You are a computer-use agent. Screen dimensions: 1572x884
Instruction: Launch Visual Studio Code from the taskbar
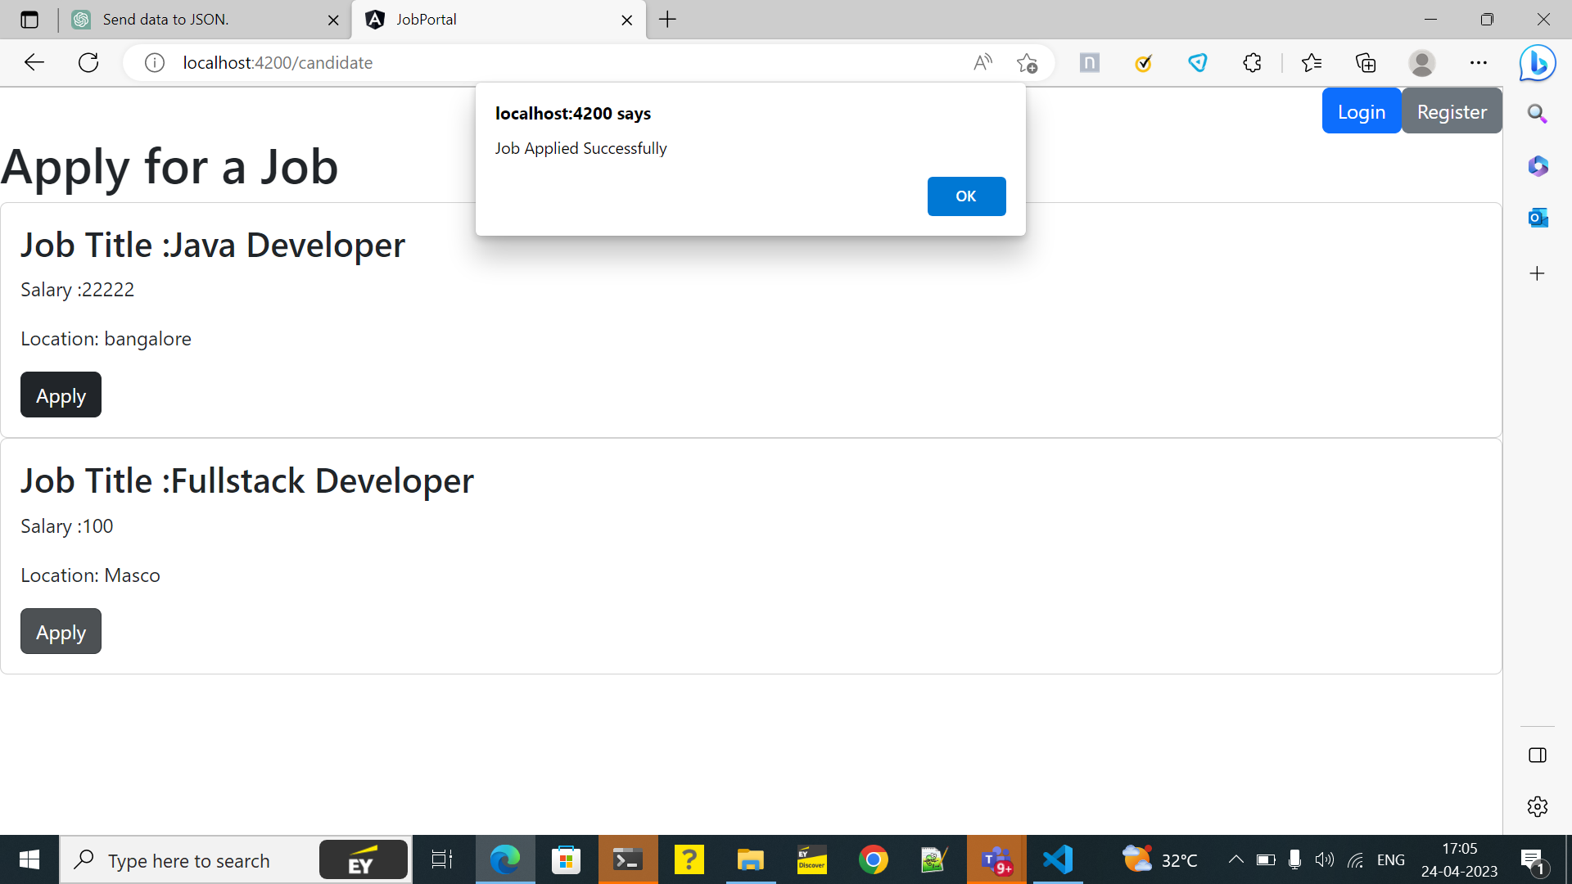pos(1058,859)
